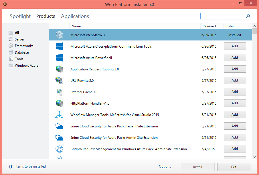Click the External Cache 1.1 icon
This screenshot has width=259, height=175.
[59, 92]
